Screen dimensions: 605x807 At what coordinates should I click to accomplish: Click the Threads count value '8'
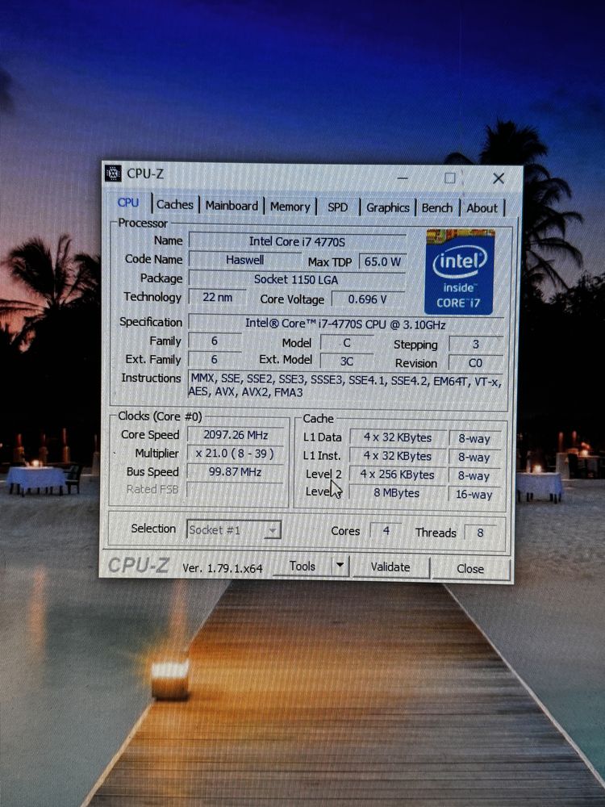point(481,533)
